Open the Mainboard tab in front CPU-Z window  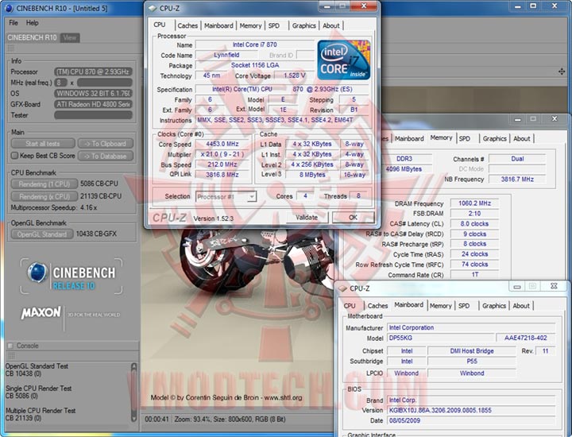(x=218, y=25)
